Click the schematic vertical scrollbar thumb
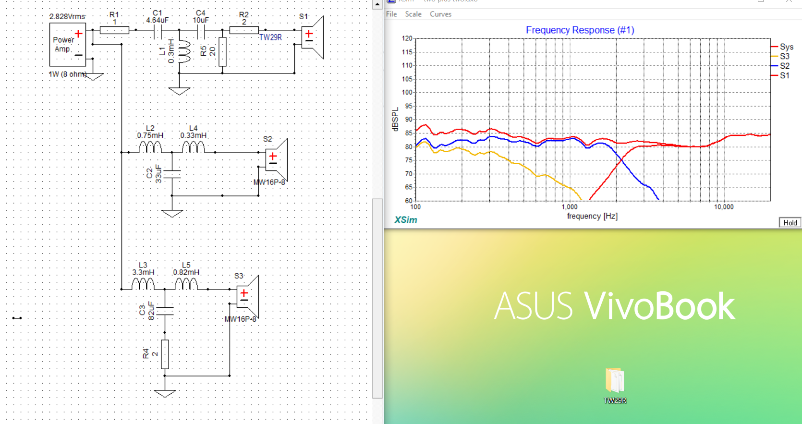 (377, 298)
